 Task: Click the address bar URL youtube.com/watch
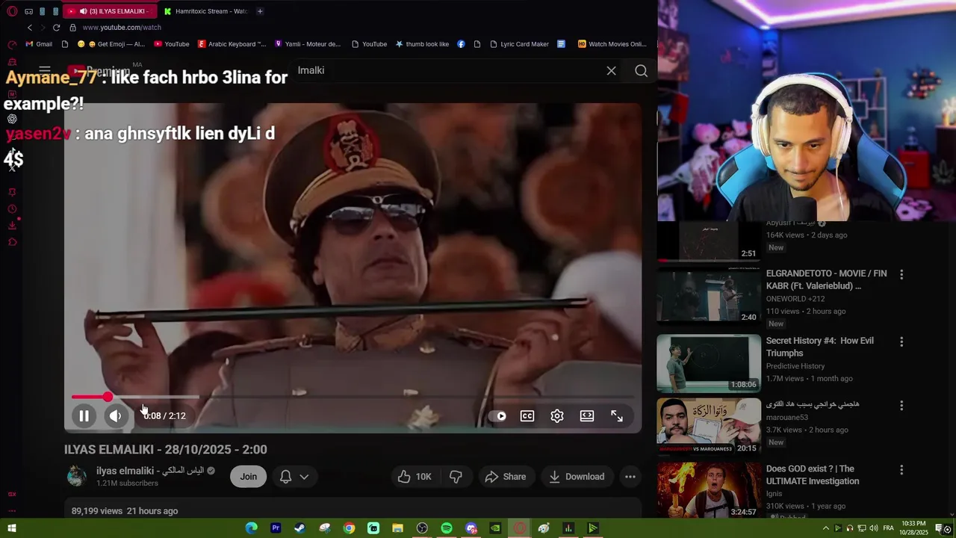[x=122, y=28]
